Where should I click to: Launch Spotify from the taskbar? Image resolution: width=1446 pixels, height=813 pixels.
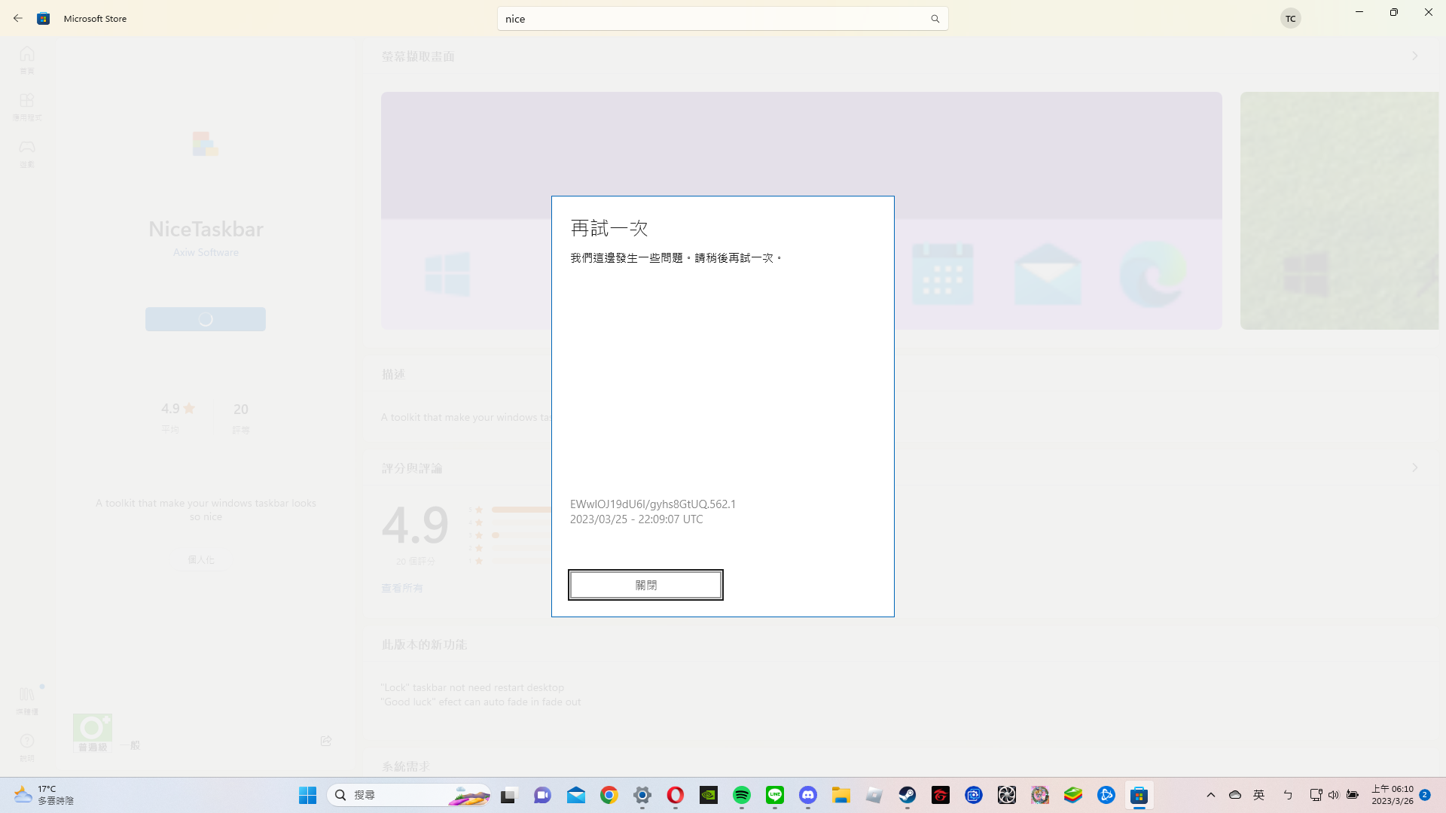point(742,795)
